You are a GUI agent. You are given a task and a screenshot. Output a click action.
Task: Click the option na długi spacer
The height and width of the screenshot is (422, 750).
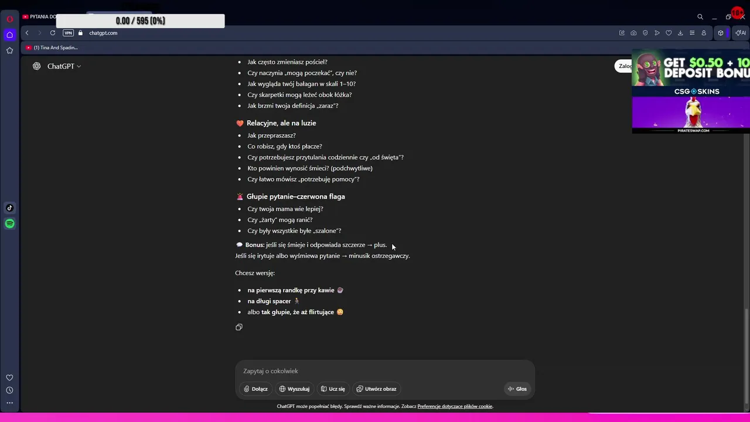click(269, 301)
